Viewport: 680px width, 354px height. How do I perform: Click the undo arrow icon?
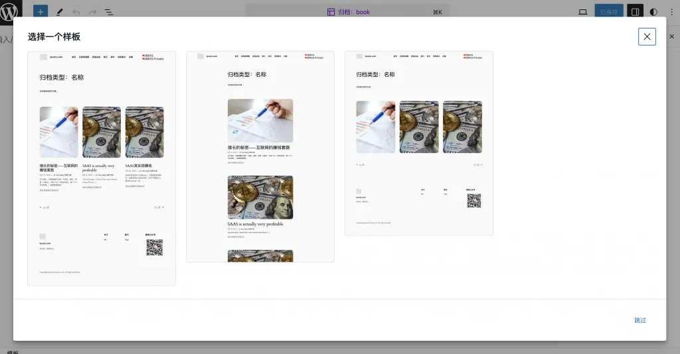click(76, 12)
